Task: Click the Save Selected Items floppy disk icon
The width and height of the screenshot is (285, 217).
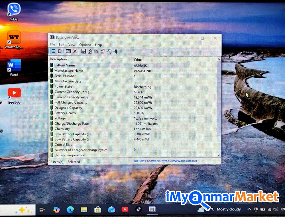Action: [83, 51]
